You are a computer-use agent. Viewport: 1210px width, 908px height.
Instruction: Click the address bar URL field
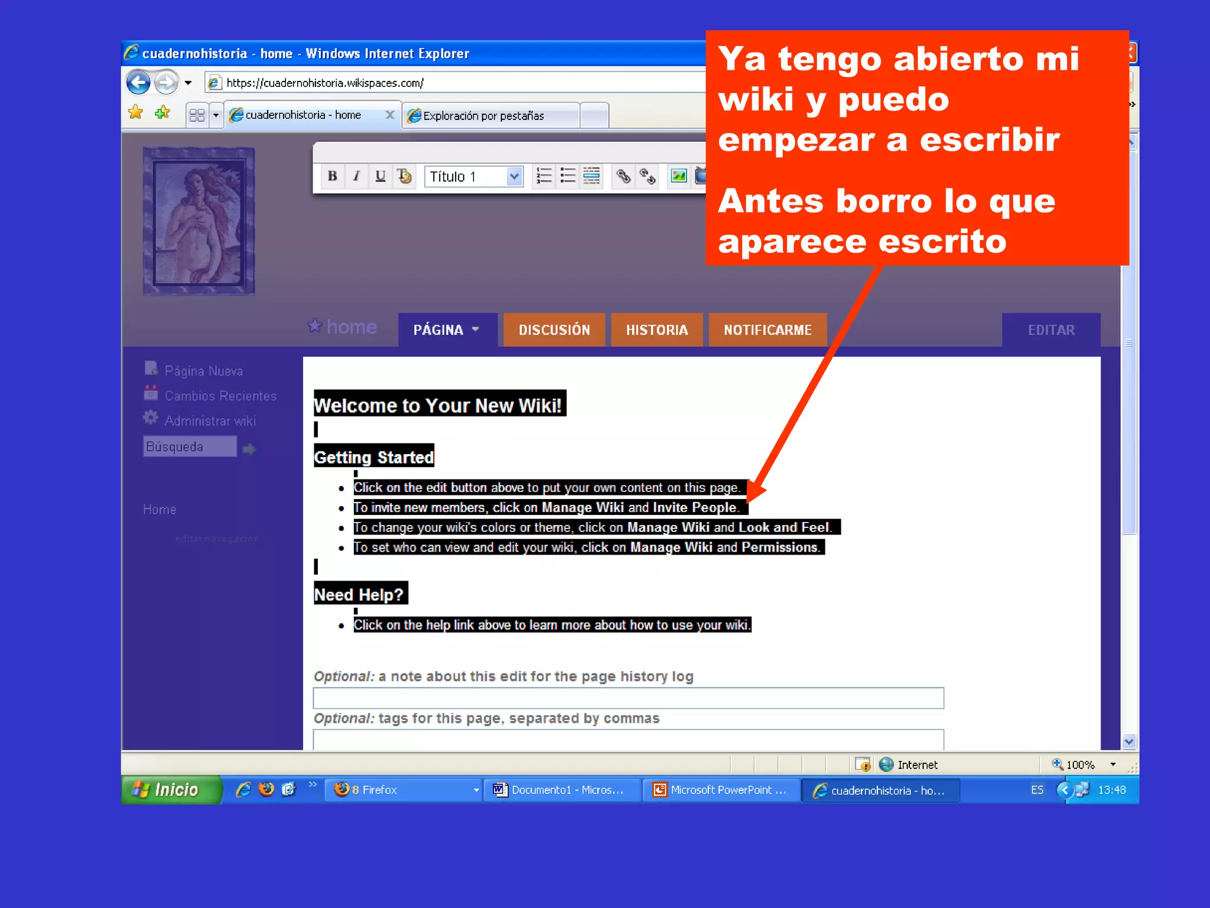tap(455, 83)
